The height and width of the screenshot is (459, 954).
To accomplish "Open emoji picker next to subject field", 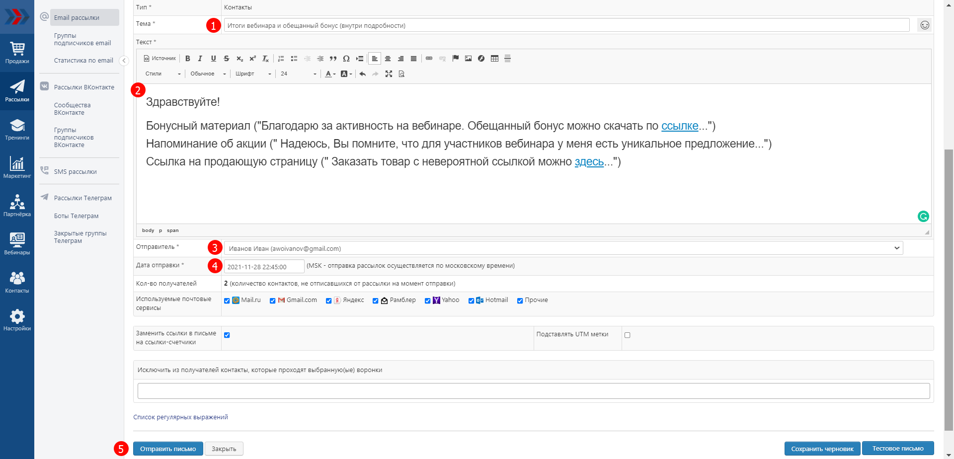I will (924, 25).
